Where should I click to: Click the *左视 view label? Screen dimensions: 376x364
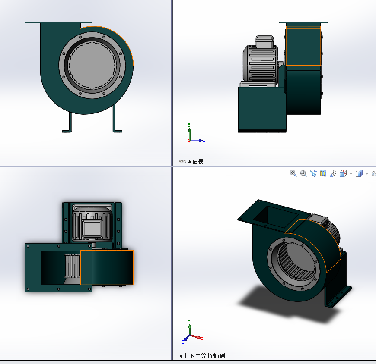[x=196, y=162]
